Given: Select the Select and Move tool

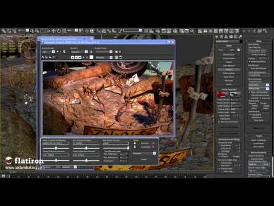Looking at the screenshot, I should click(x=54, y=31).
